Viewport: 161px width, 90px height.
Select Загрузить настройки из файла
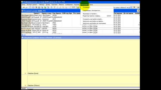(97, 21)
